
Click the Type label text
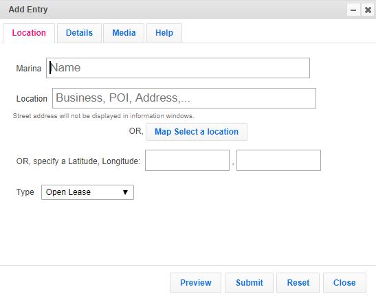pos(25,192)
